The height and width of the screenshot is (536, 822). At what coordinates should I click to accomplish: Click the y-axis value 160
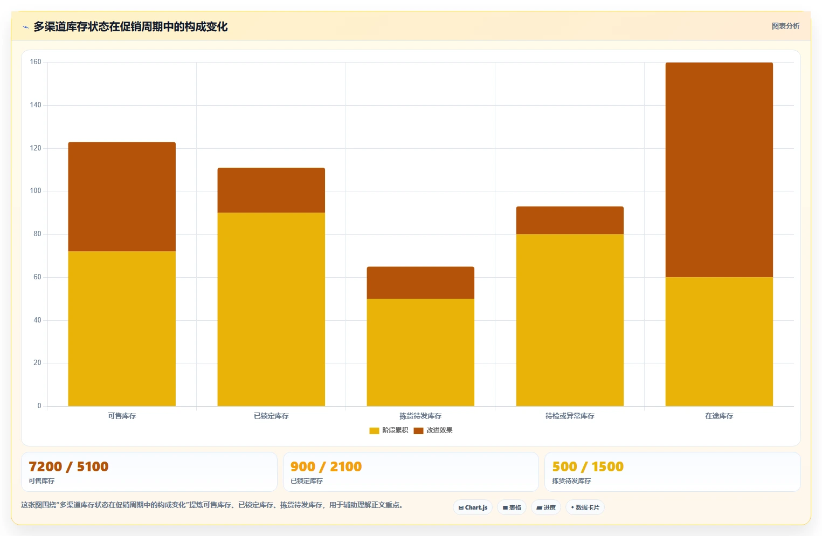coord(36,62)
